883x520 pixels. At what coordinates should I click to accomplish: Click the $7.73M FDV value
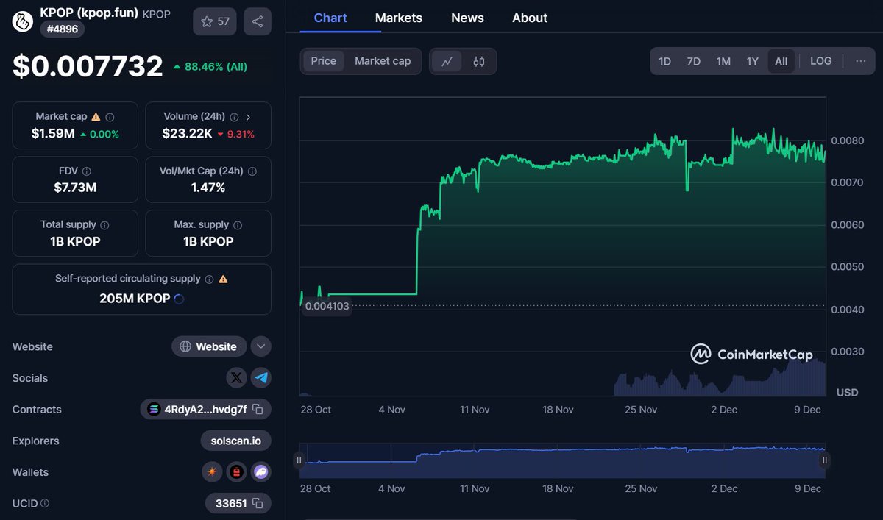[x=75, y=188]
